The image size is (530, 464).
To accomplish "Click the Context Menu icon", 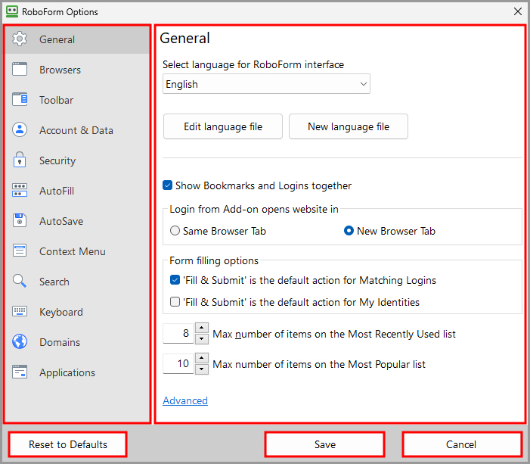I will tap(20, 251).
